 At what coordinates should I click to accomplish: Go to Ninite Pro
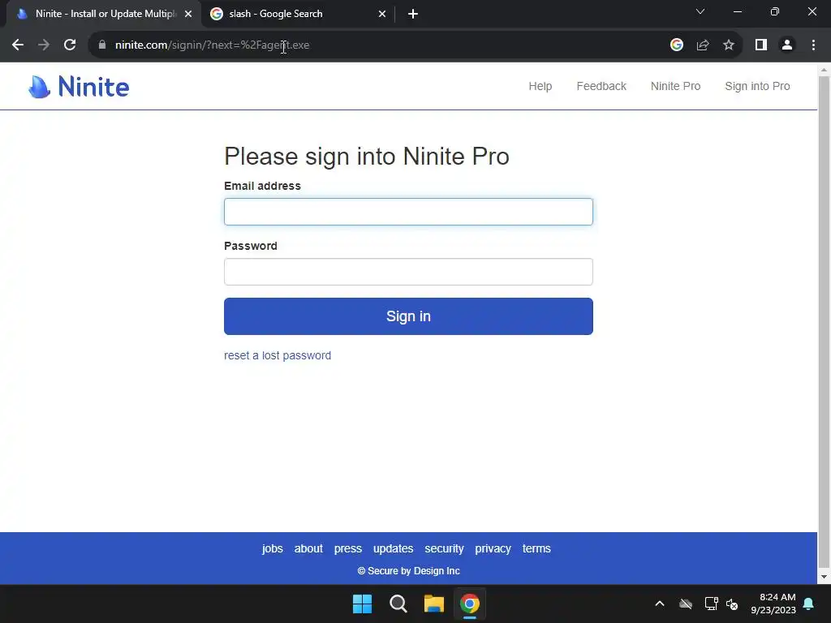675,86
